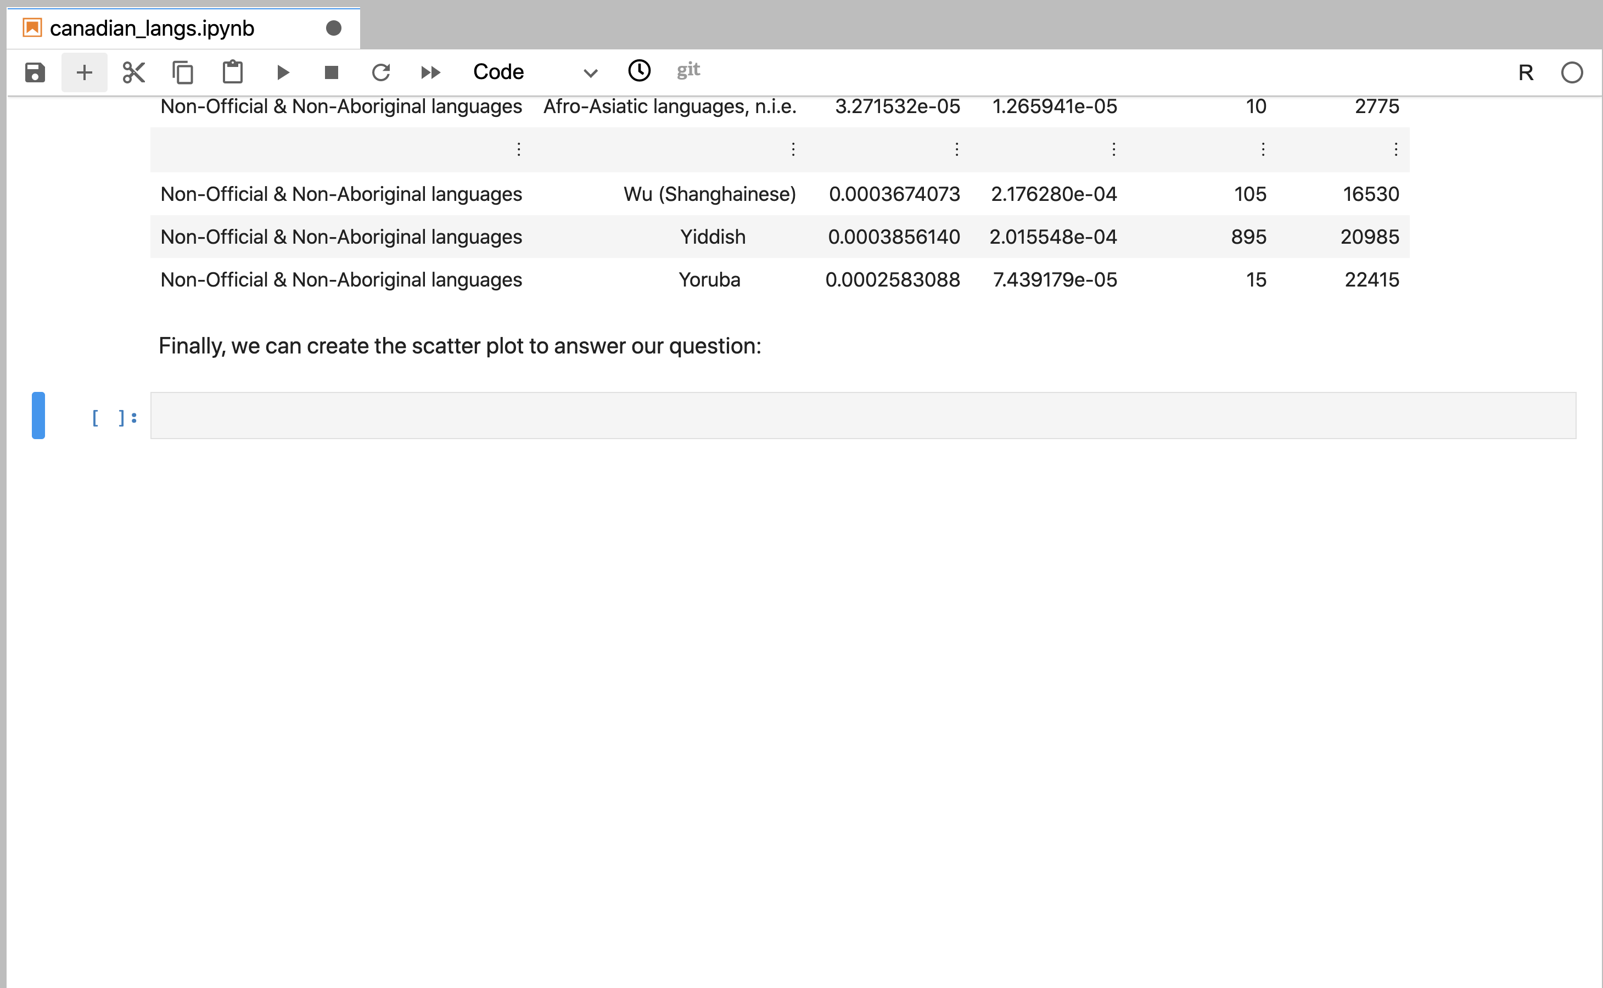
Task: Click the clock icon in the toolbar
Action: pyautogui.click(x=639, y=71)
